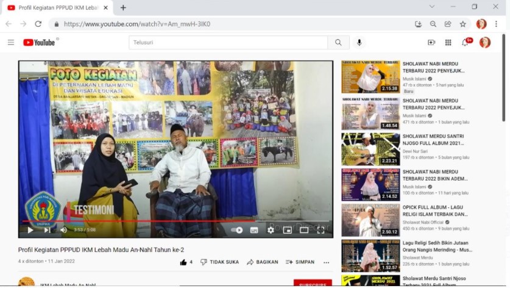Click the Create video camera icon
Image resolution: width=510 pixels, height=288 pixels.
coord(431,43)
